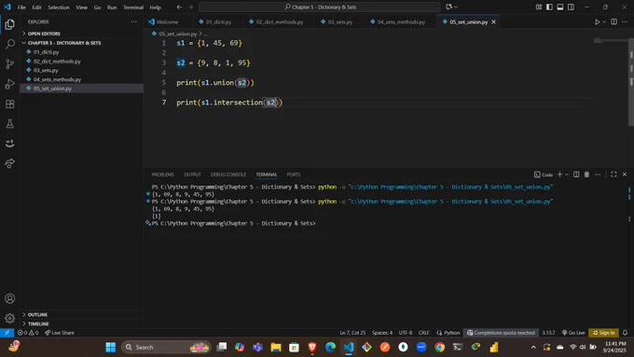Open 02_dict_methods.py in the Explorer
Screen dimensions: 634x357
click(x=57, y=61)
